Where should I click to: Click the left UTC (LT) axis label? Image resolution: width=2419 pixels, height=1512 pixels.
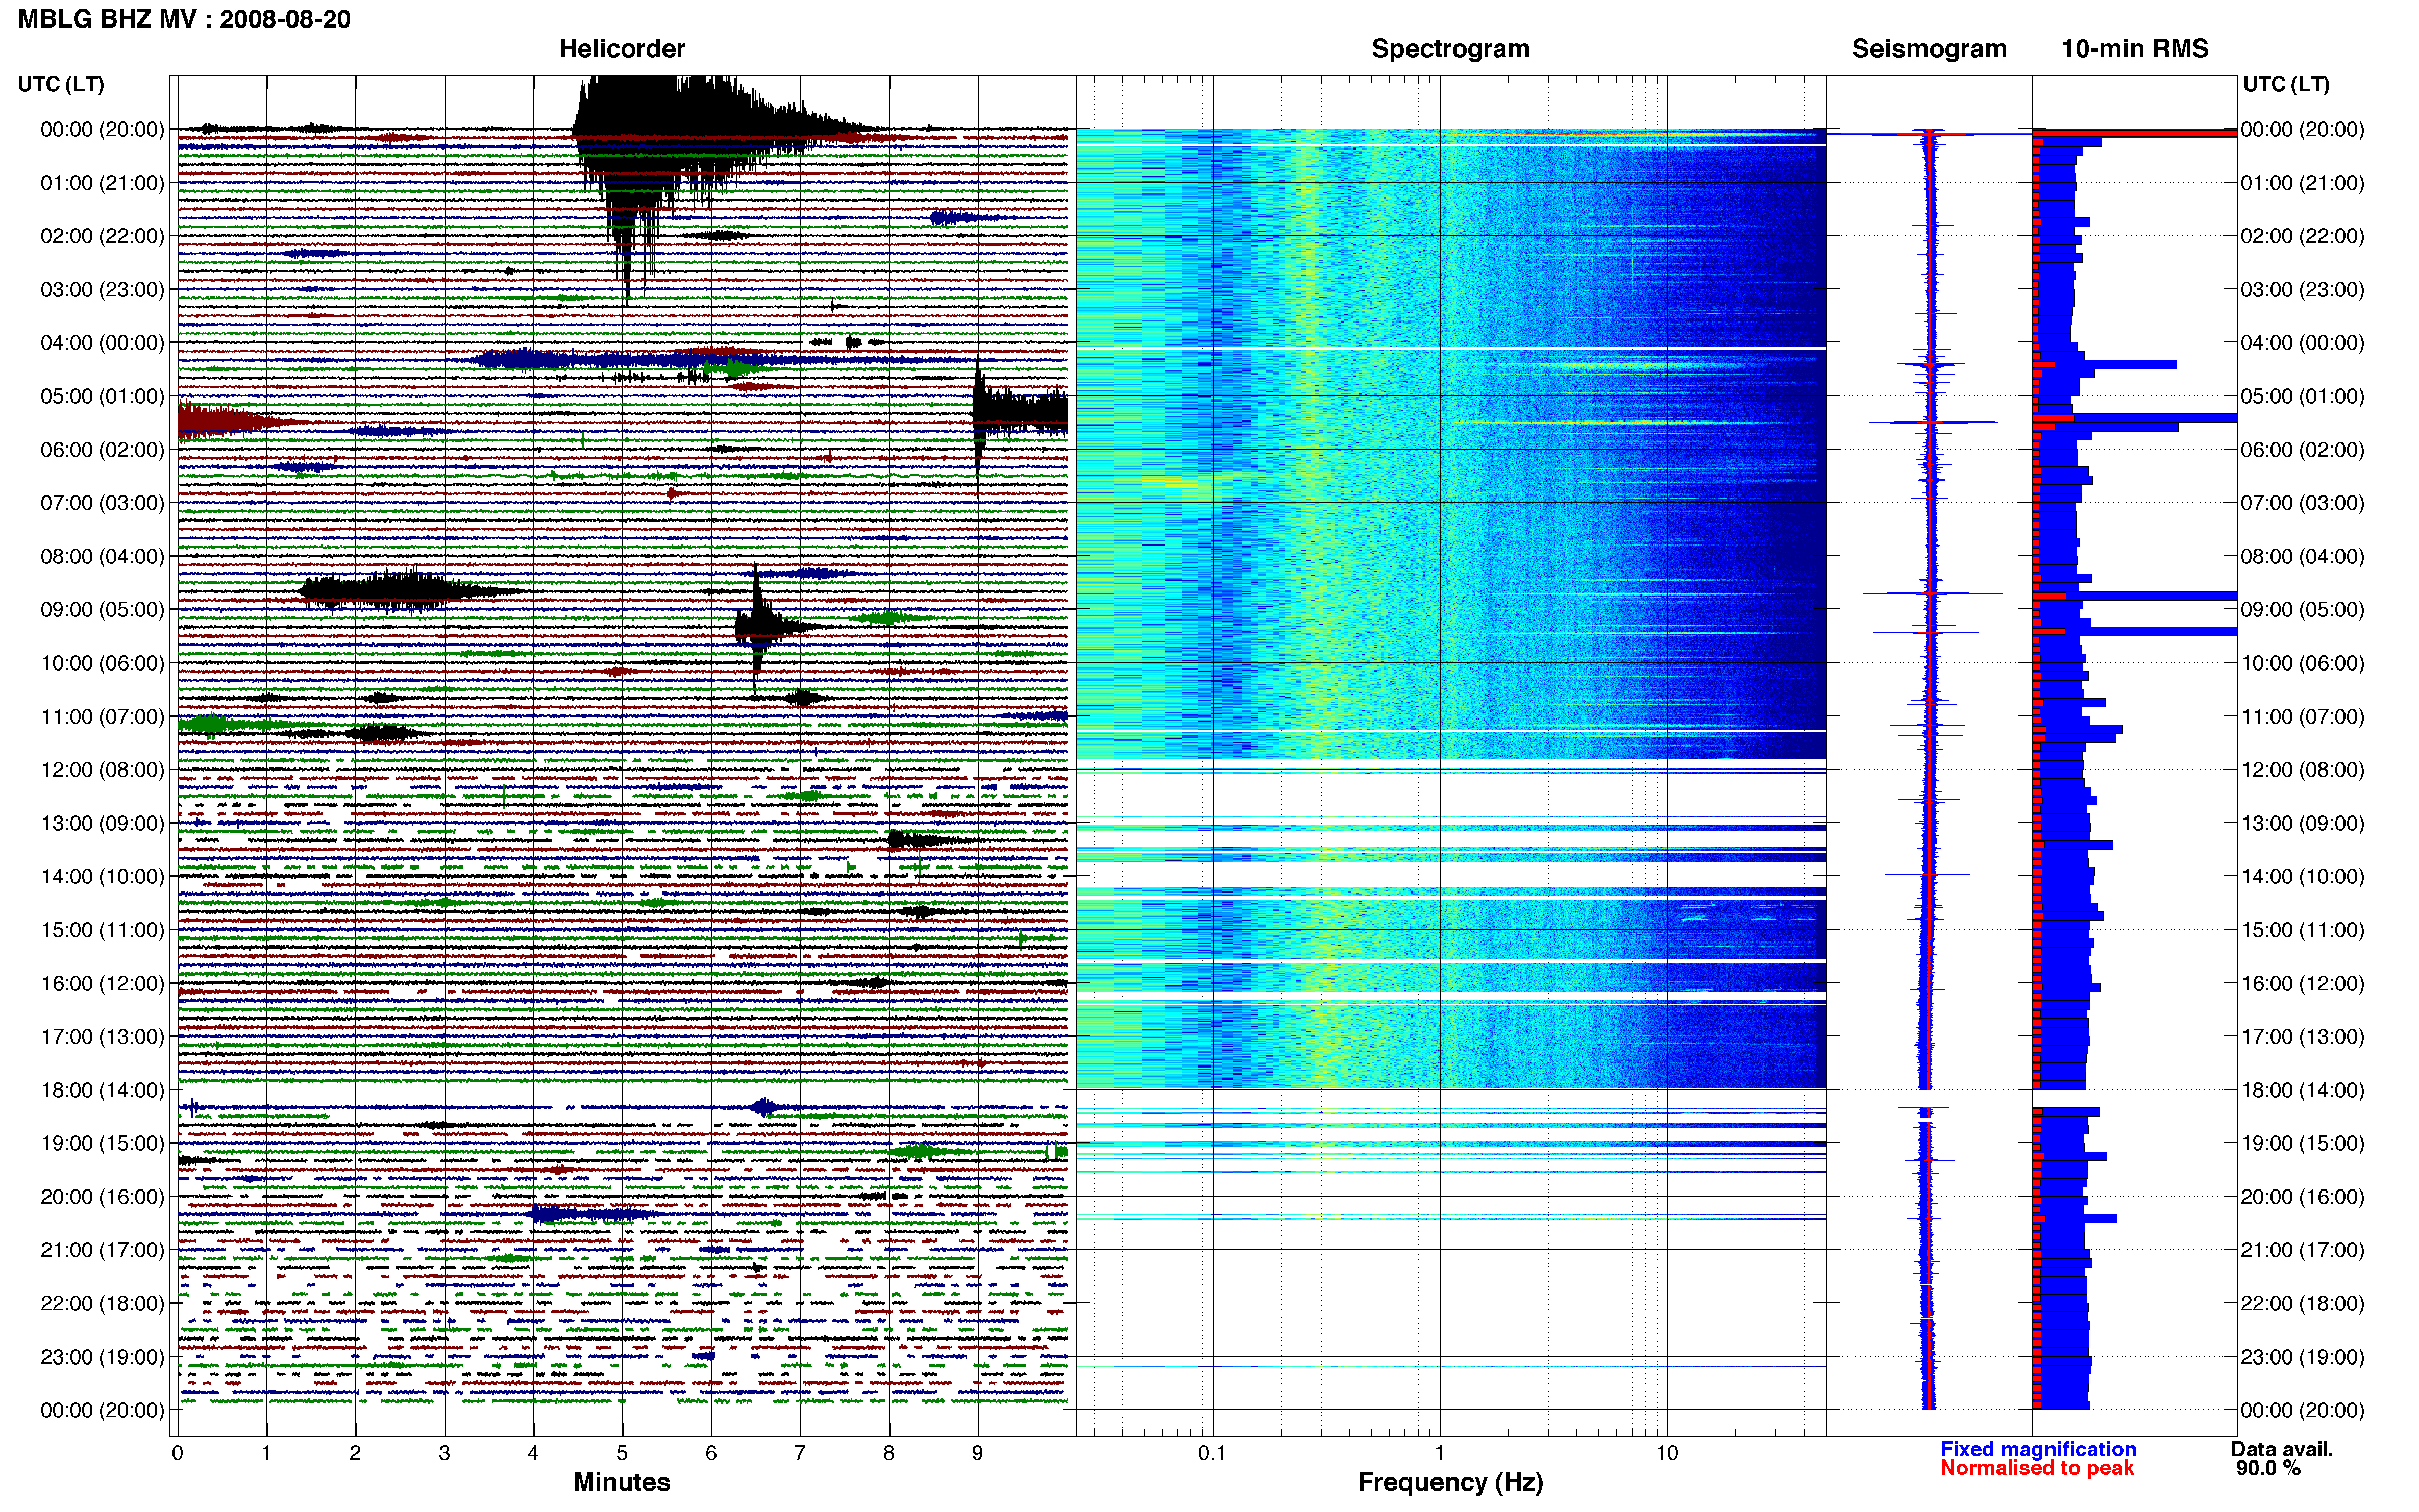pyautogui.click(x=61, y=84)
